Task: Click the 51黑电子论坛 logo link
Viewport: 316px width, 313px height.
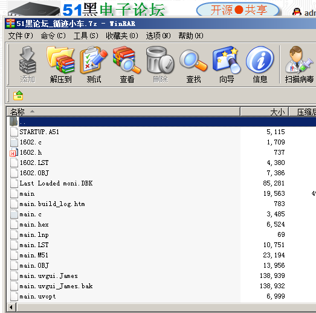Action: click(114, 9)
